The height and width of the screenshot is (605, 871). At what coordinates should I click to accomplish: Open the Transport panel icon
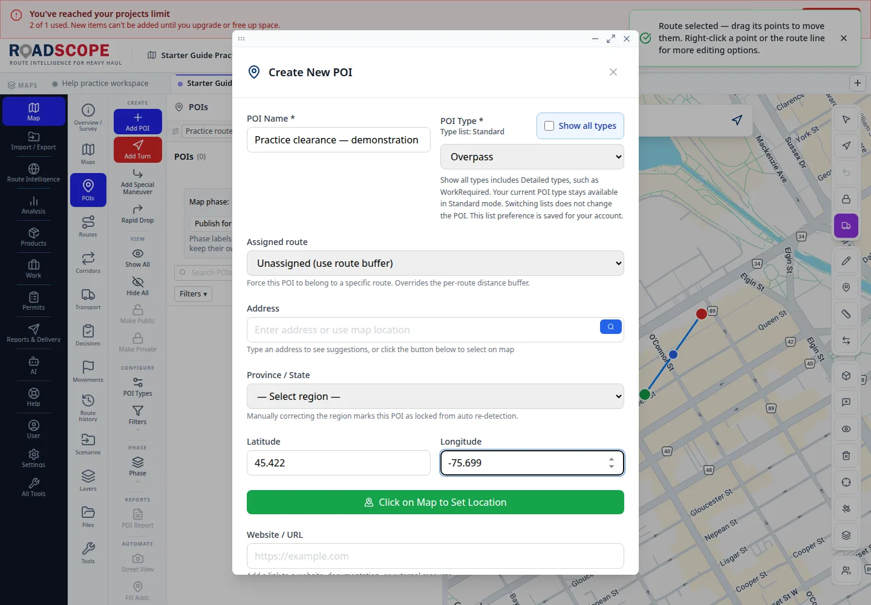point(88,299)
